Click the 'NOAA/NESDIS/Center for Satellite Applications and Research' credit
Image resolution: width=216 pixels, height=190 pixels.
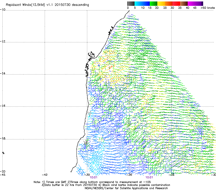126,188
